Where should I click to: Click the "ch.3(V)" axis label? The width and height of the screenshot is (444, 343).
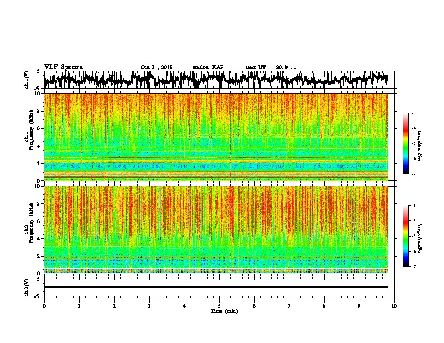tap(26, 288)
